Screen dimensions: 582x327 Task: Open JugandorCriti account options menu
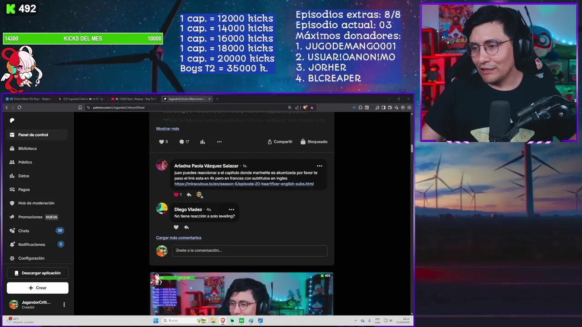pyautogui.click(x=64, y=305)
